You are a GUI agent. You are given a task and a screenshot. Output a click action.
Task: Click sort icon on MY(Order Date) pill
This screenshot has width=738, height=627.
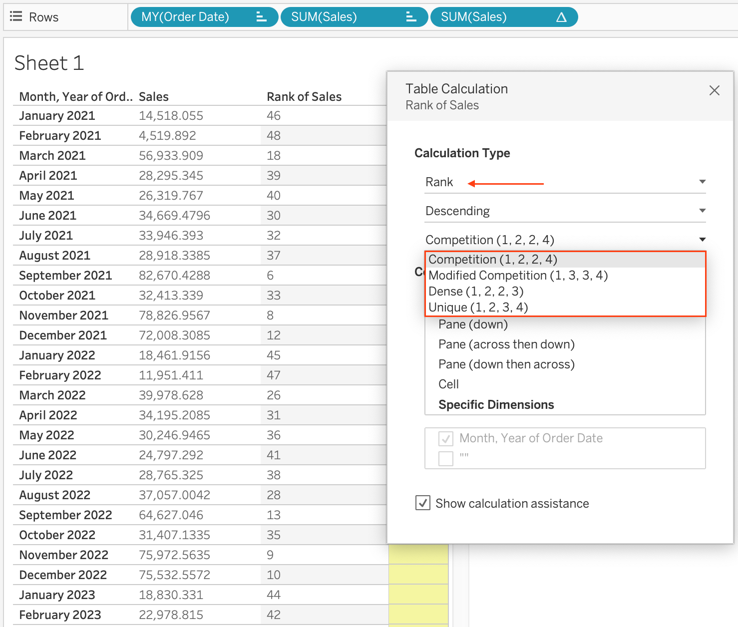[x=261, y=17]
